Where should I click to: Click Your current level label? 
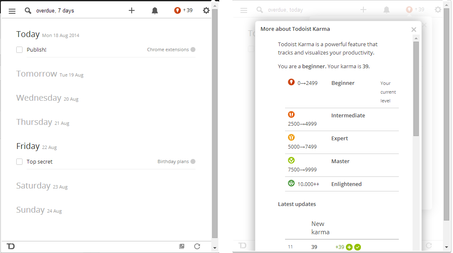pos(388,92)
